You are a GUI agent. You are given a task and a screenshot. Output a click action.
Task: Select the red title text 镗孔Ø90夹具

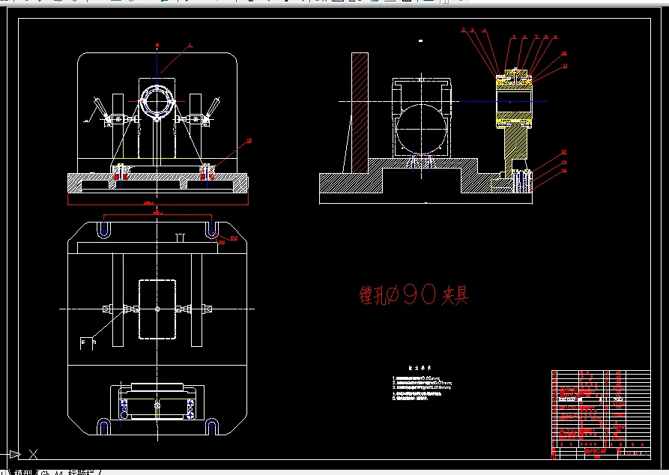[x=414, y=294]
